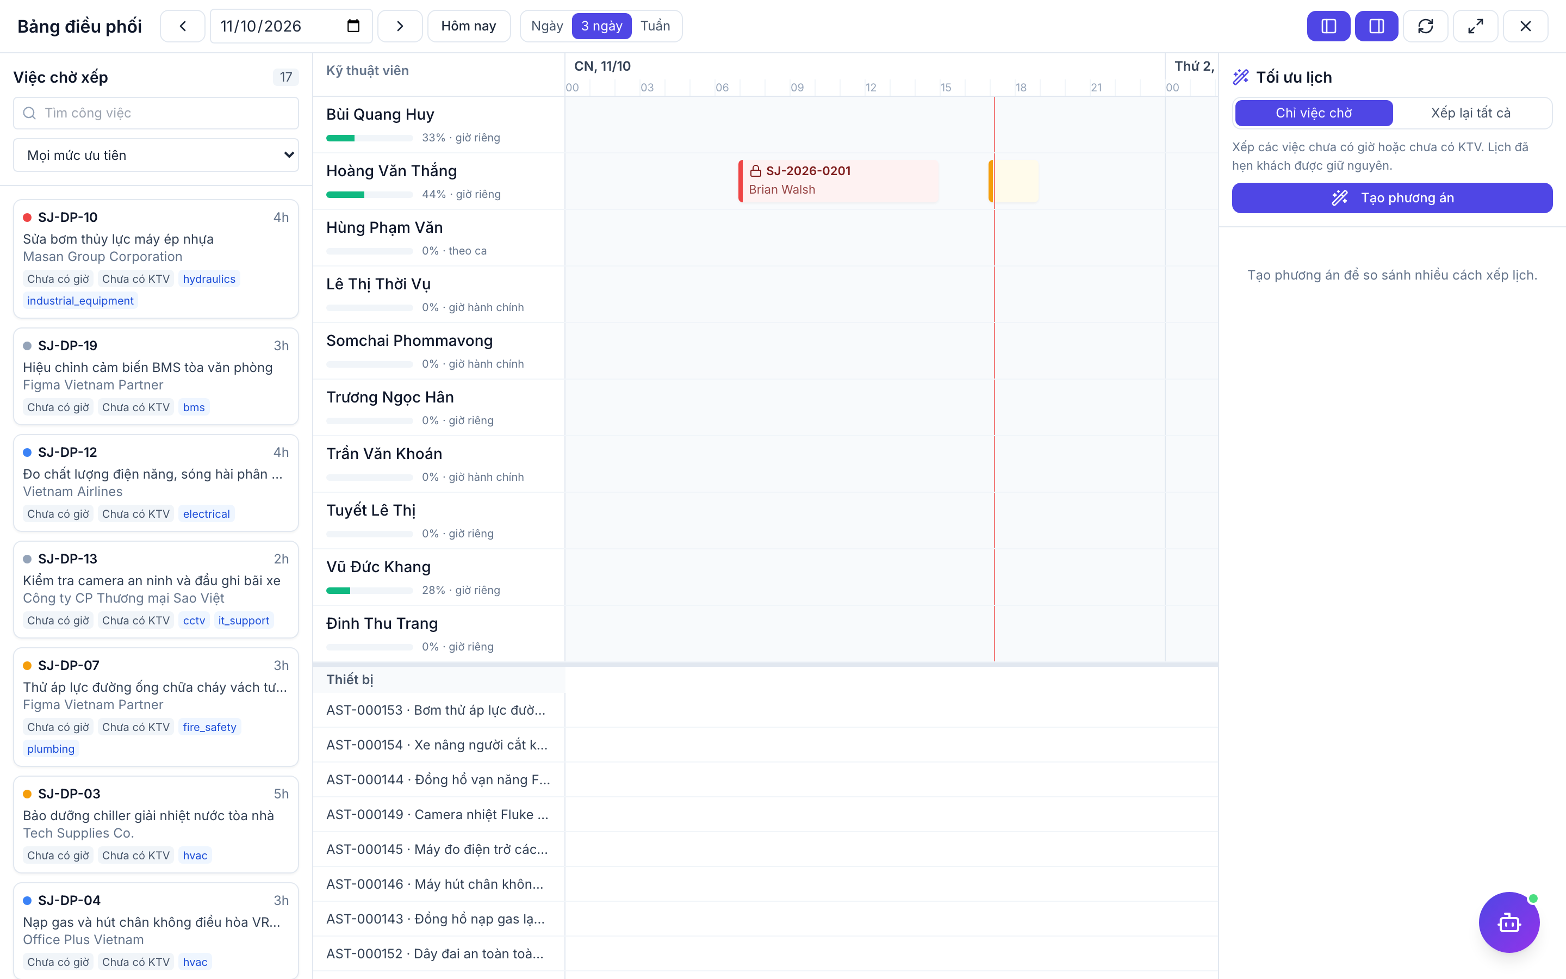Click Vũ Đức Khang's 28% utilization bar
This screenshot has width=1566, height=979.
[370, 591]
